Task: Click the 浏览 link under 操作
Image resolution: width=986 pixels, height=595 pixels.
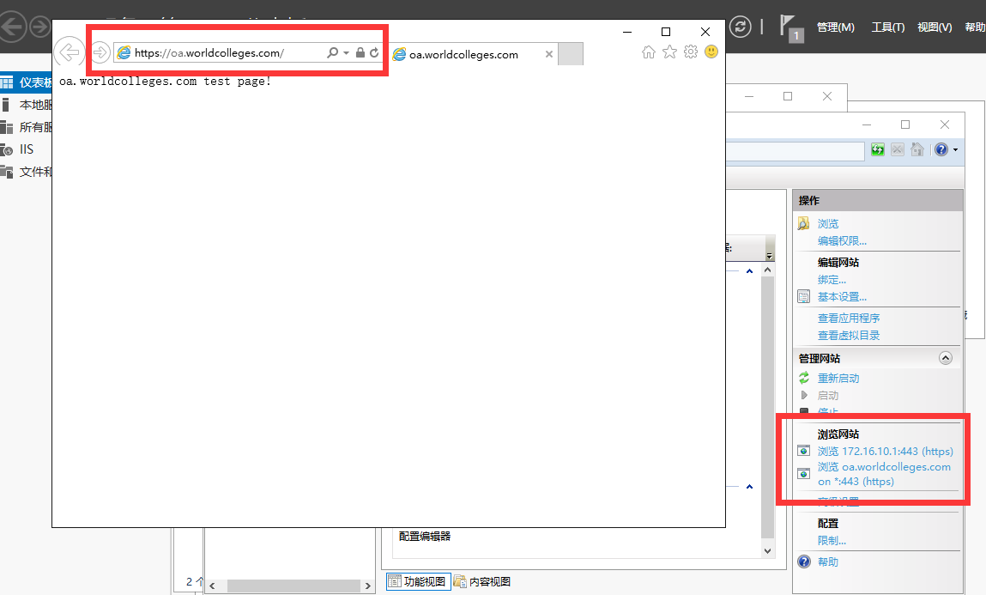Action: click(x=828, y=223)
